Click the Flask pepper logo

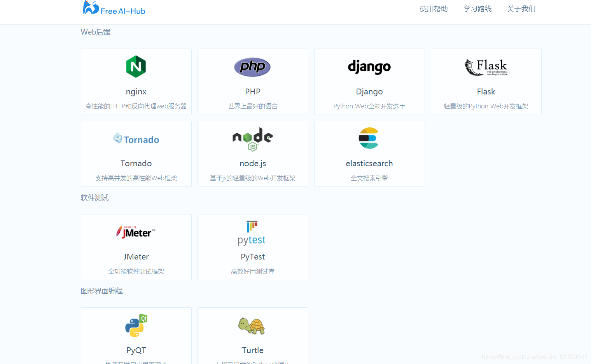(486, 67)
